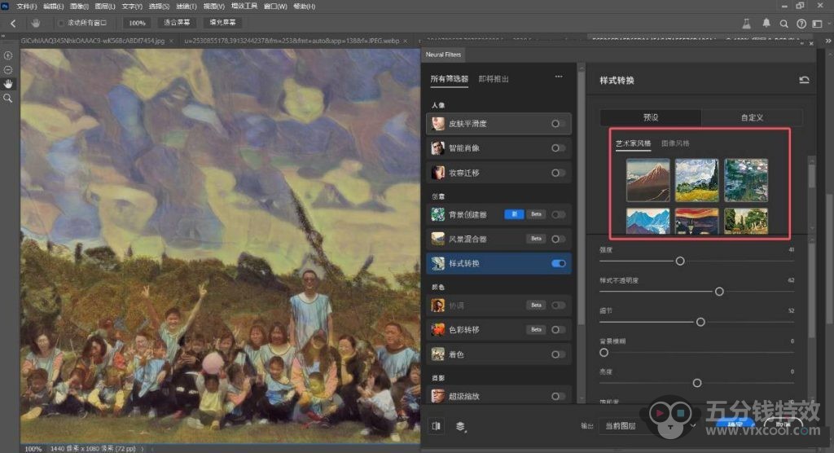Click the 着色 filter thumbnail icon
Screen dimensions: 834x453
(437, 354)
